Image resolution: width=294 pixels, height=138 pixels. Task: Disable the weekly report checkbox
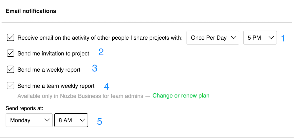pyautogui.click(x=11, y=70)
